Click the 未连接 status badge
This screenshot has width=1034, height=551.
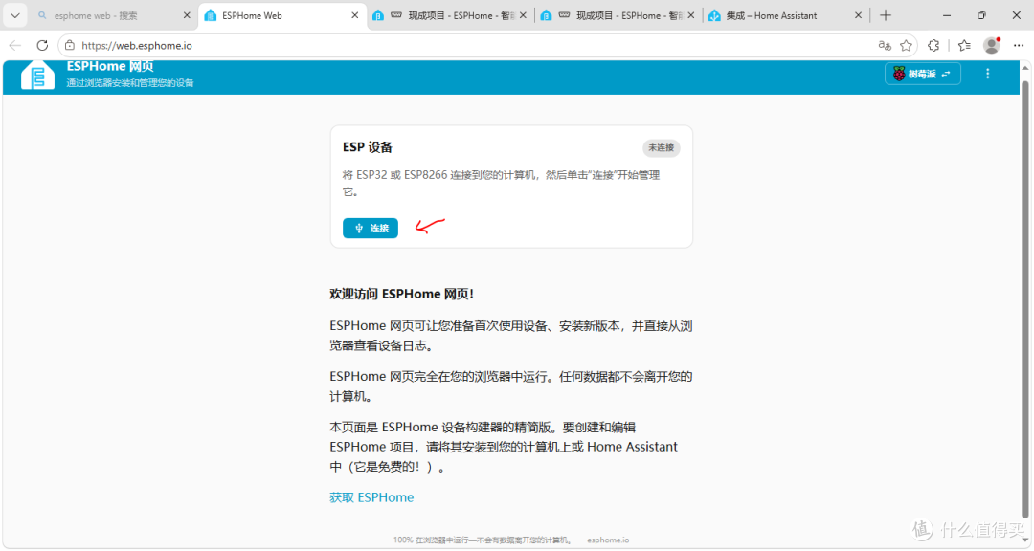661,147
